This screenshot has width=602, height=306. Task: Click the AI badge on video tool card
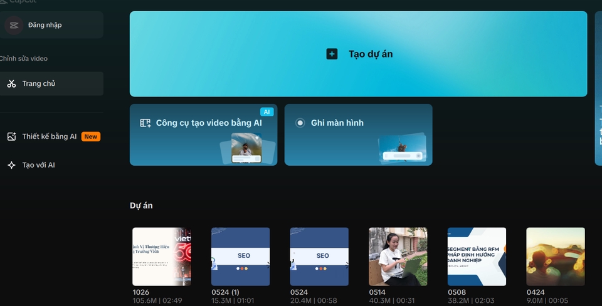tap(267, 112)
